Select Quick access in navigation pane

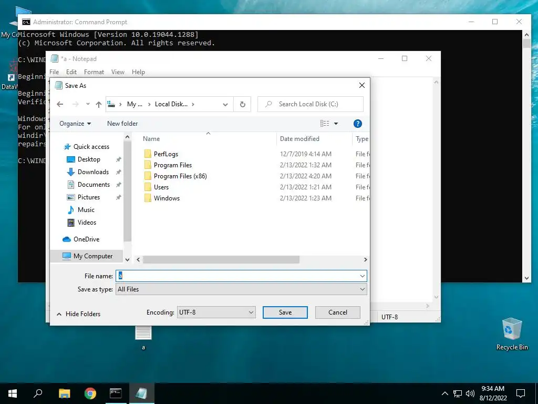(x=91, y=147)
